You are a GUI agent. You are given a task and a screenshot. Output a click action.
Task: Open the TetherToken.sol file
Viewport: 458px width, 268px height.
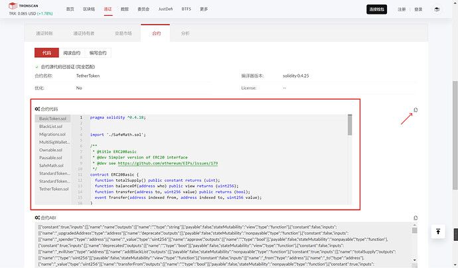(54, 189)
